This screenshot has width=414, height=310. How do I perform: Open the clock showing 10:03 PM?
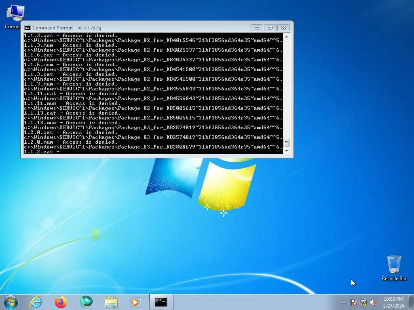[x=393, y=299]
